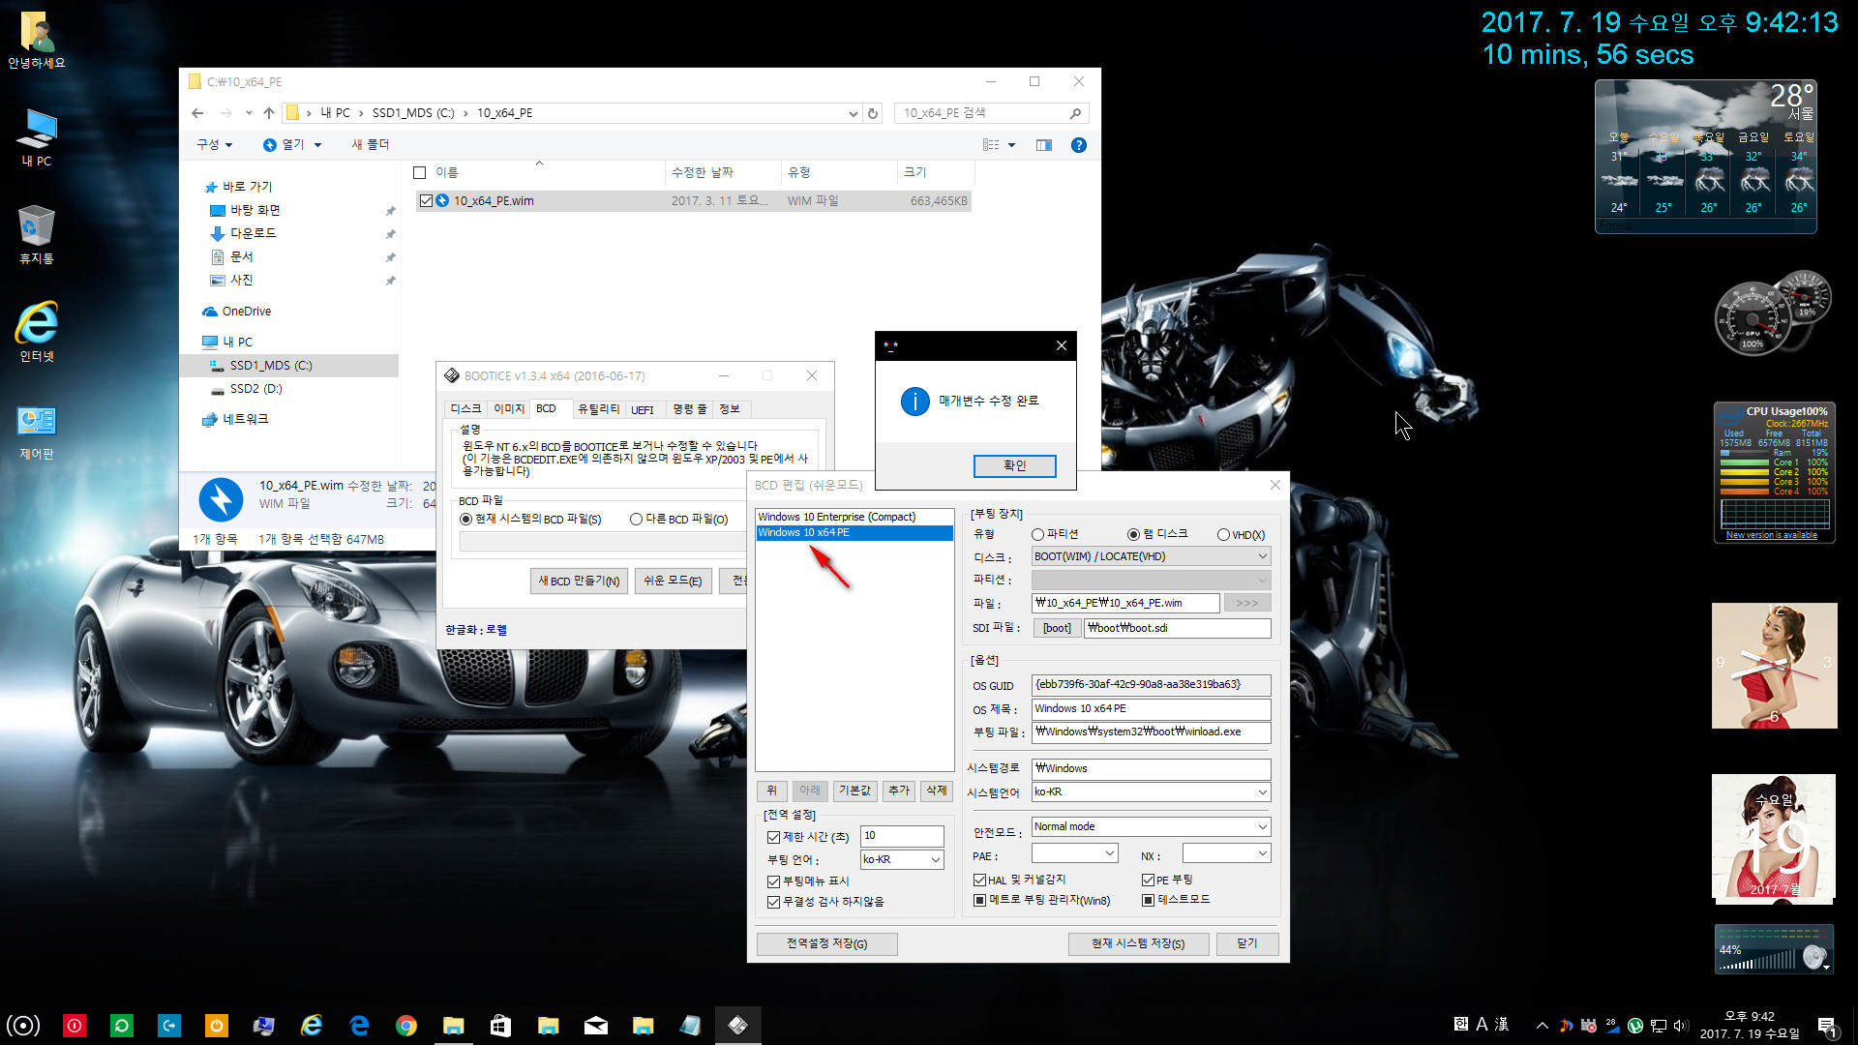
Task: Click 현재 시스템 저장(S) button
Action: (x=1138, y=943)
